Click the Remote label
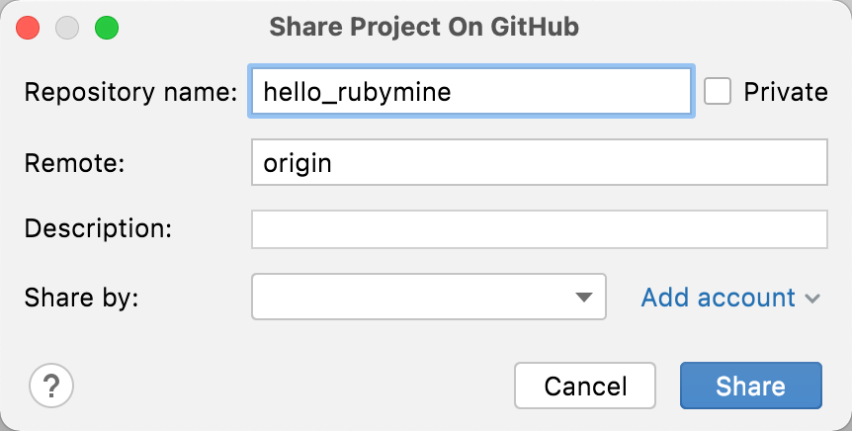The image size is (852, 431). (x=74, y=163)
